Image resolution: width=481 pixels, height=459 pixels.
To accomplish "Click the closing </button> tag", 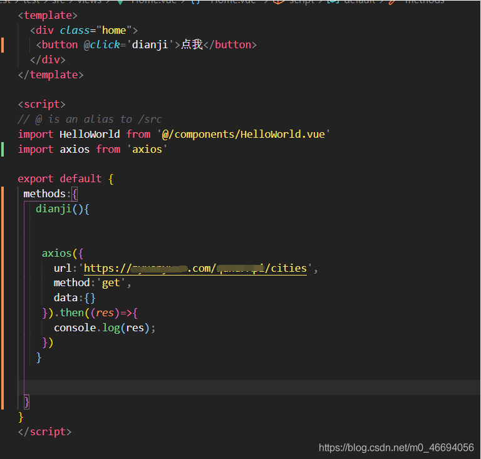I will 230,45.
